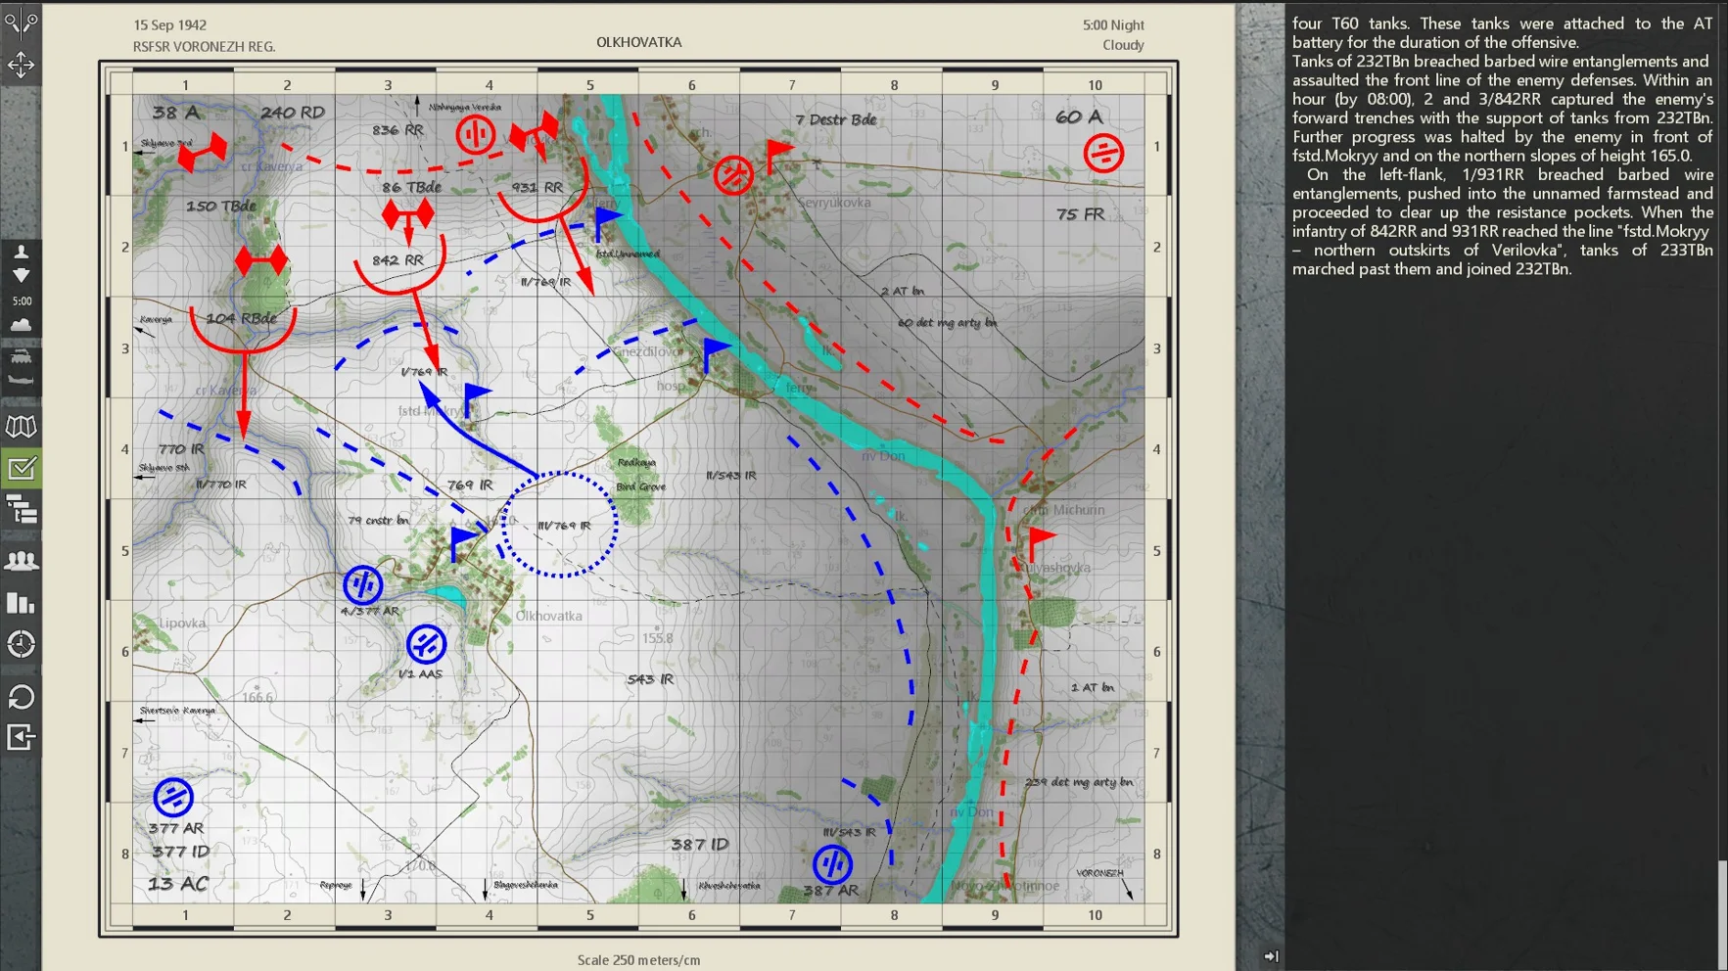This screenshot has height=971, width=1728.
Task: Click the aircraft icon in sidebar
Action: click(x=21, y=381)
